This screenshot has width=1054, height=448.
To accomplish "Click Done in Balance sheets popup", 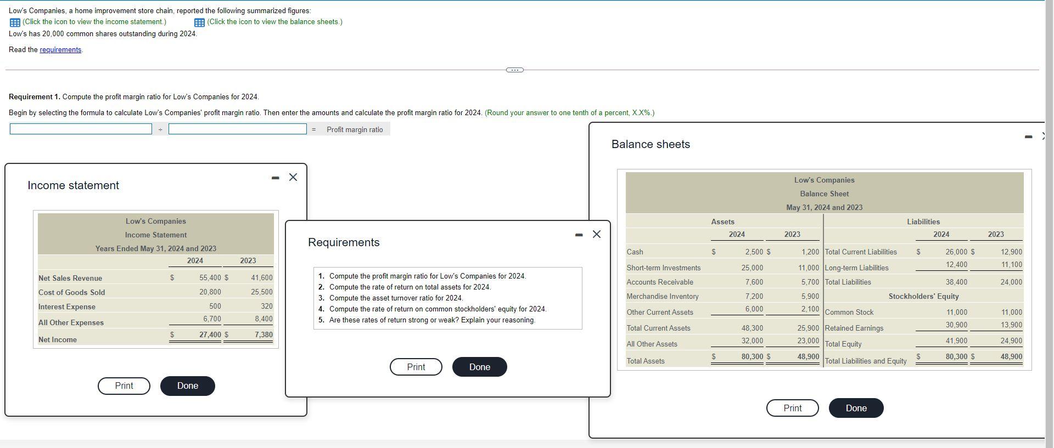I will (856, 409).
